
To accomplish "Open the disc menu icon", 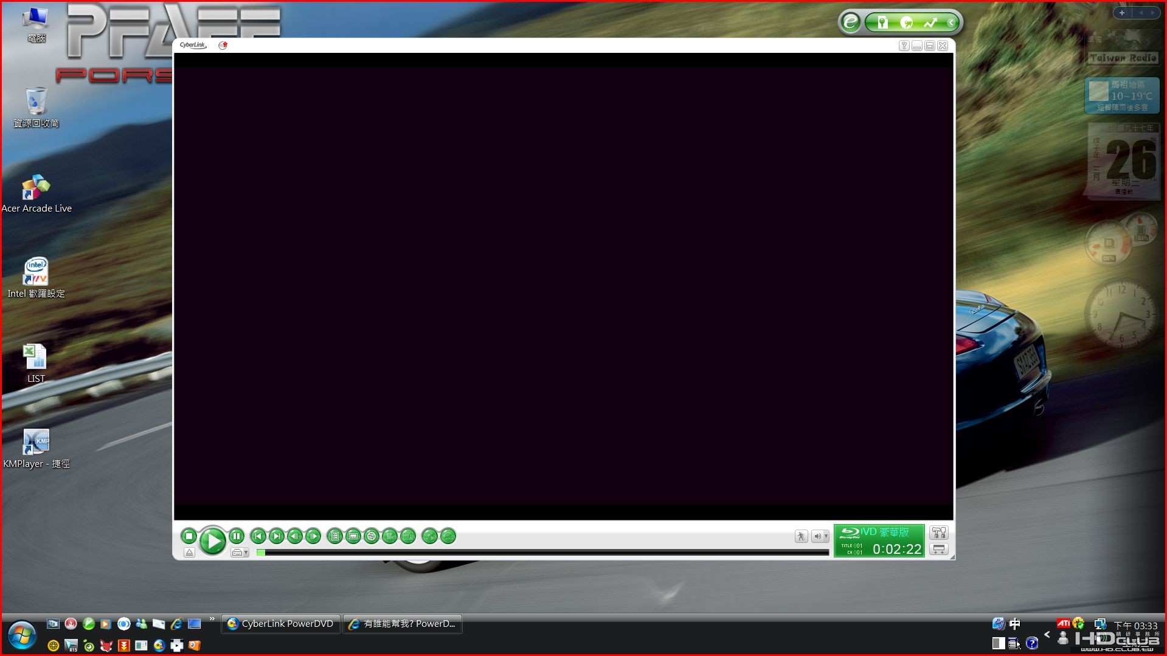I will tap(334, 536).
